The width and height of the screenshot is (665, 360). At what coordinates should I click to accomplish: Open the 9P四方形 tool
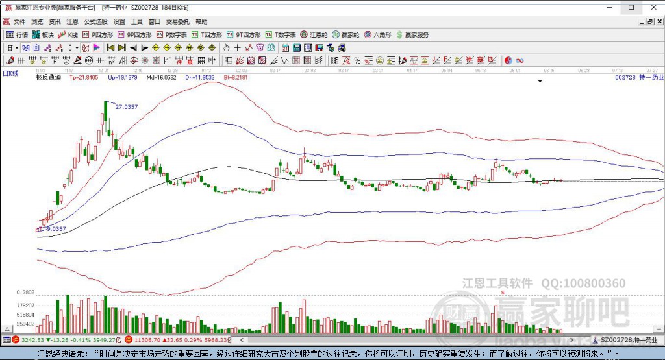[x=134, y=35]
